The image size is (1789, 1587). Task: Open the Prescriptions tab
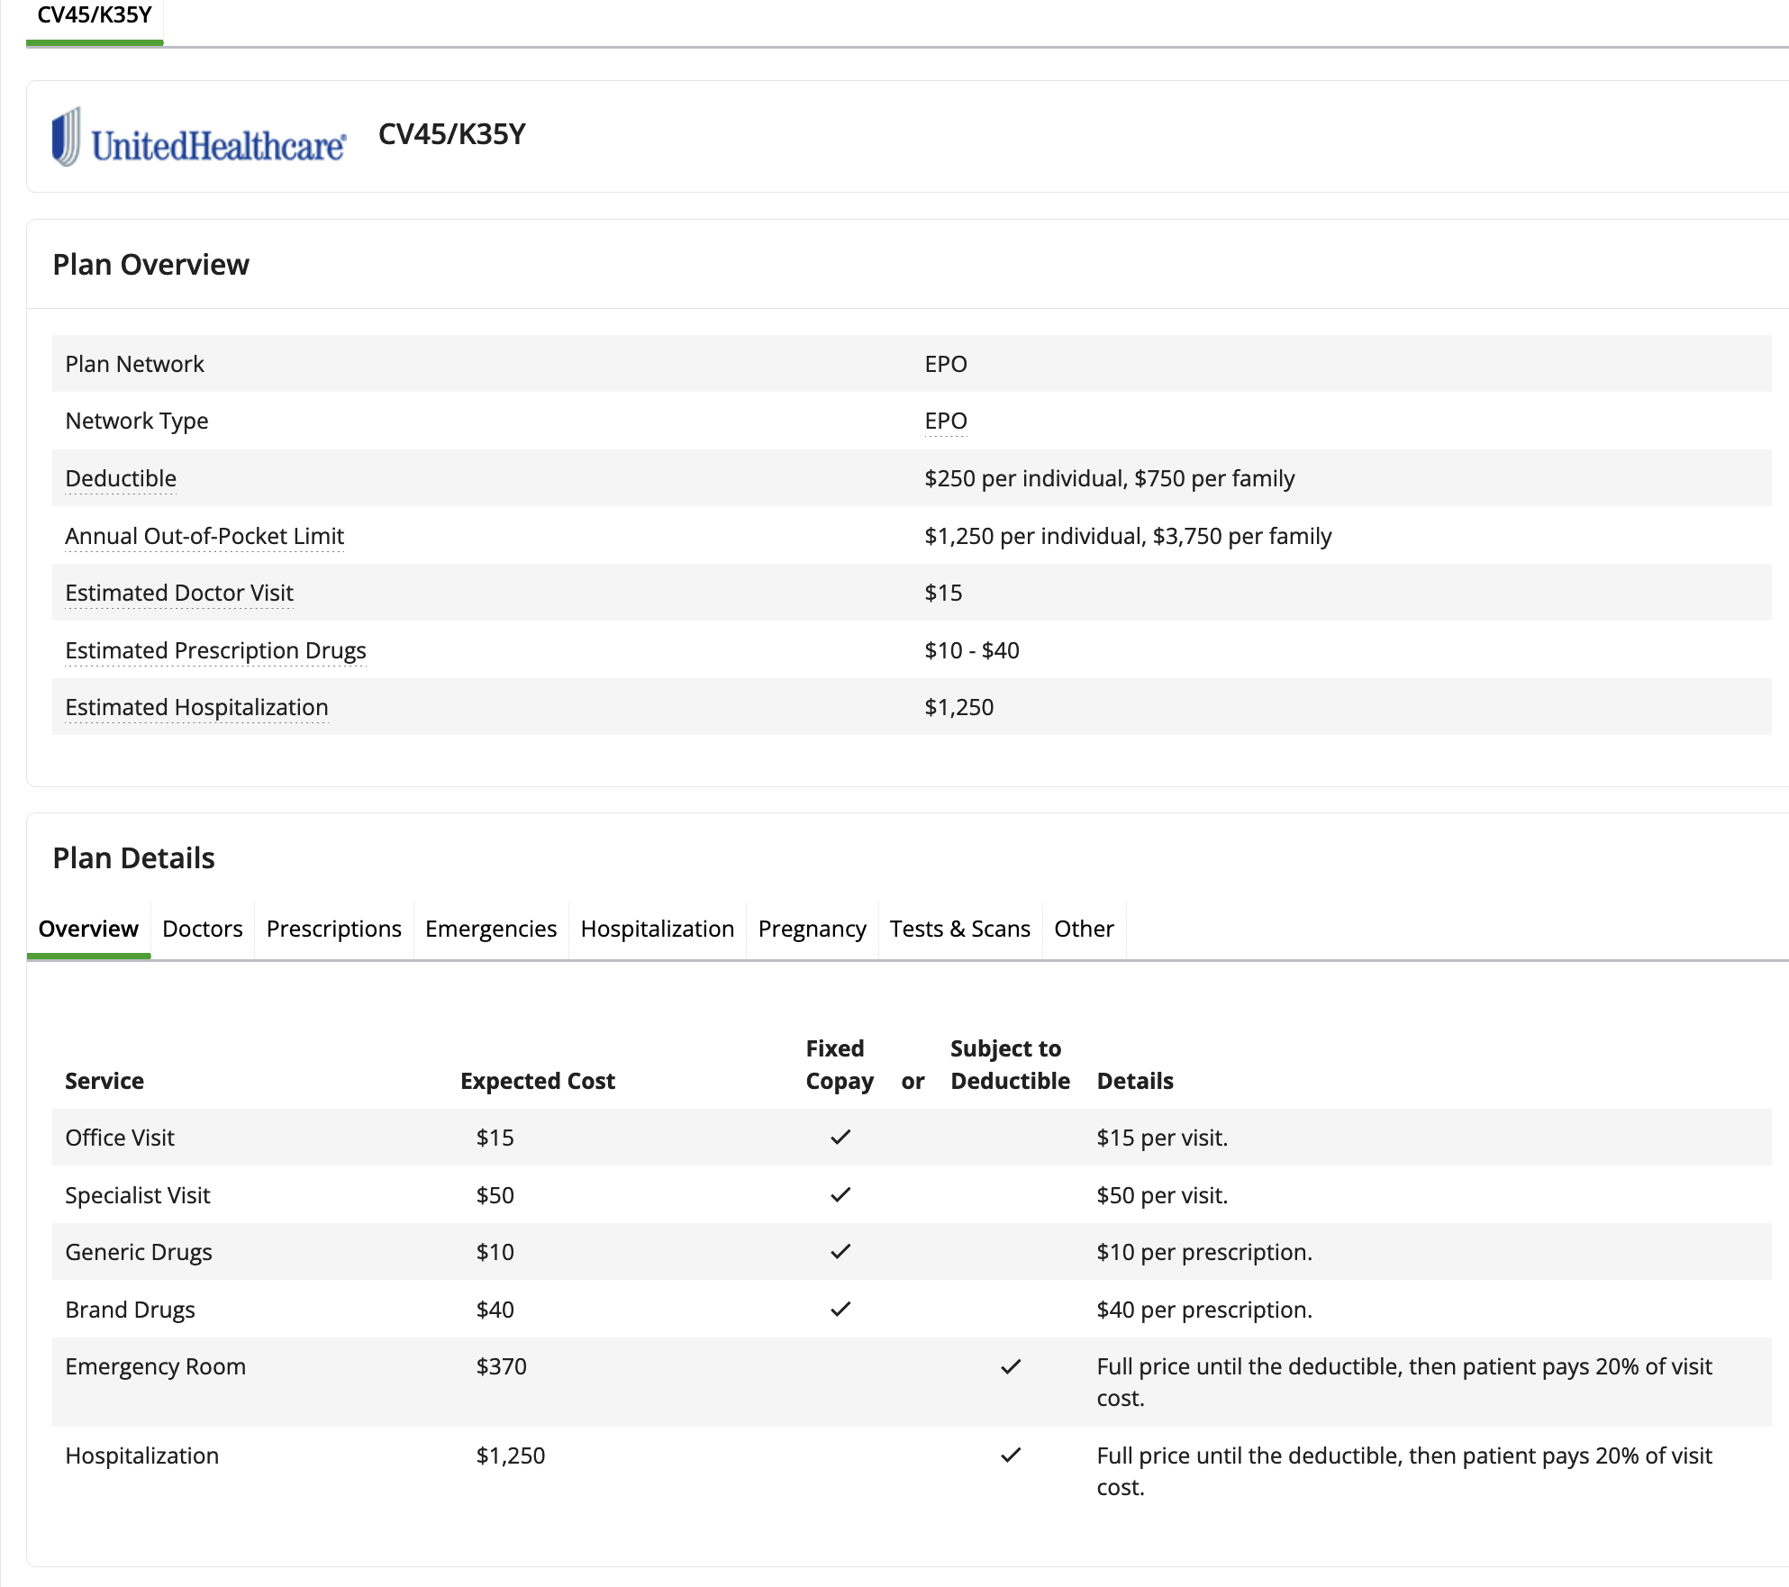[x=333, y=929]
